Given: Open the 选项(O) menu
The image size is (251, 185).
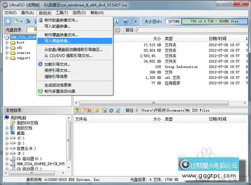Looking at the screenshot, I should (x=79, y=13).
